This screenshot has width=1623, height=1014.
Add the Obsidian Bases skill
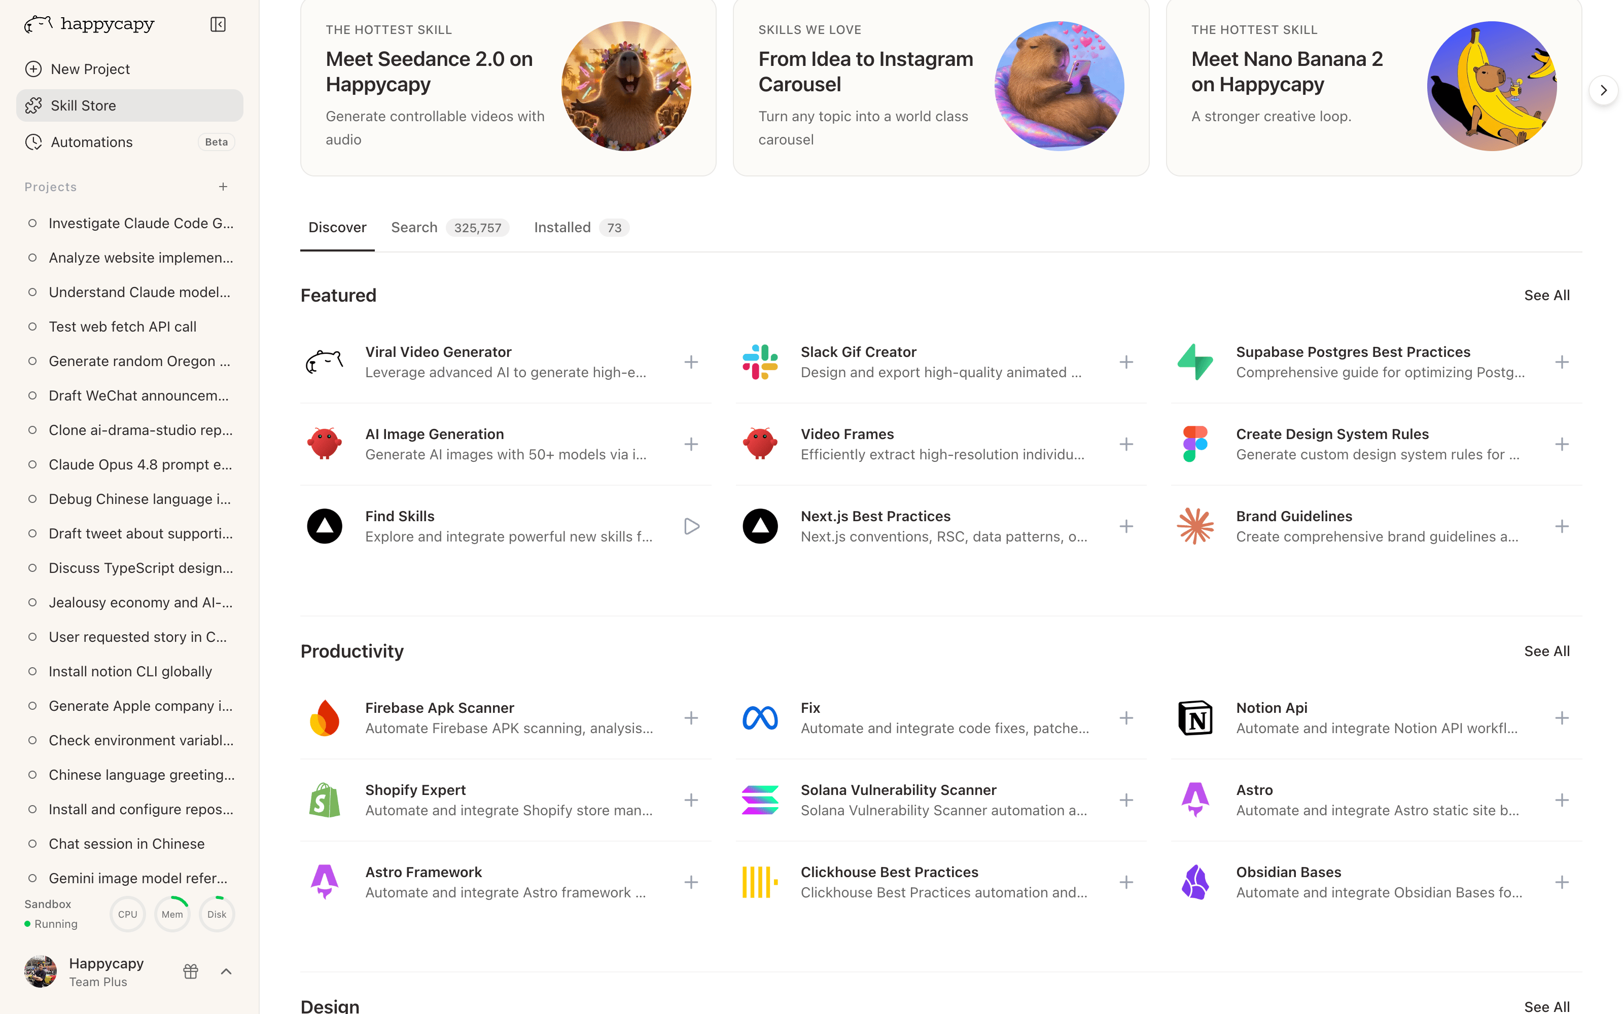(x=1561, y=882)
